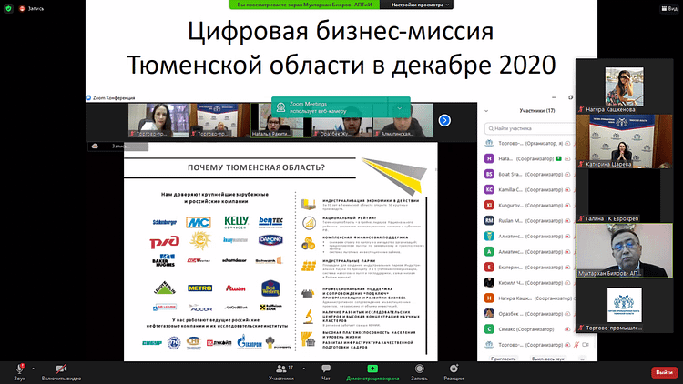This screenshot has height=384, width=683.
Task: Click Оразбек Жу... thumbnail in shared gallery
Action: tap(341, 121)
